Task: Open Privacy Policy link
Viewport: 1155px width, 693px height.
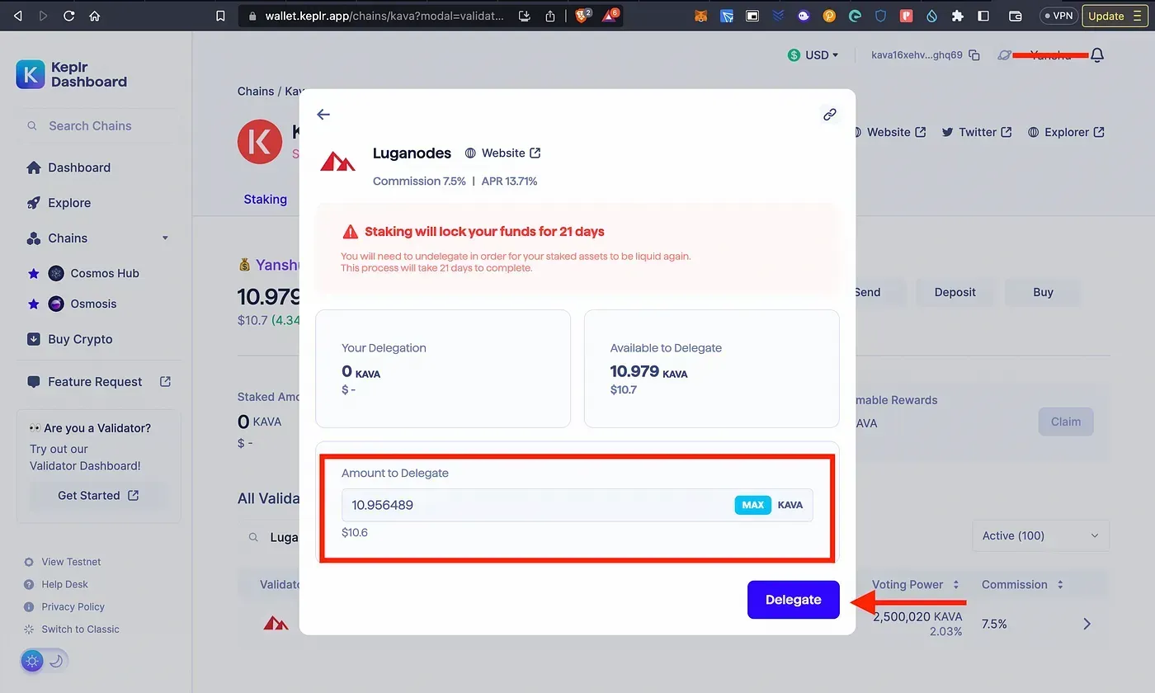Action: [x=64, y=606]
